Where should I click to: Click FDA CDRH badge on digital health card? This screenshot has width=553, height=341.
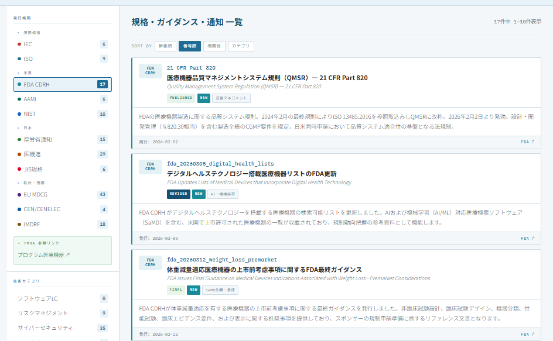[x=150, y=167]
